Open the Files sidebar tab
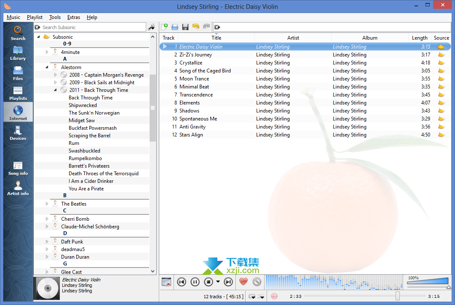This screenshot has width=455, height=305. point(18,73)
